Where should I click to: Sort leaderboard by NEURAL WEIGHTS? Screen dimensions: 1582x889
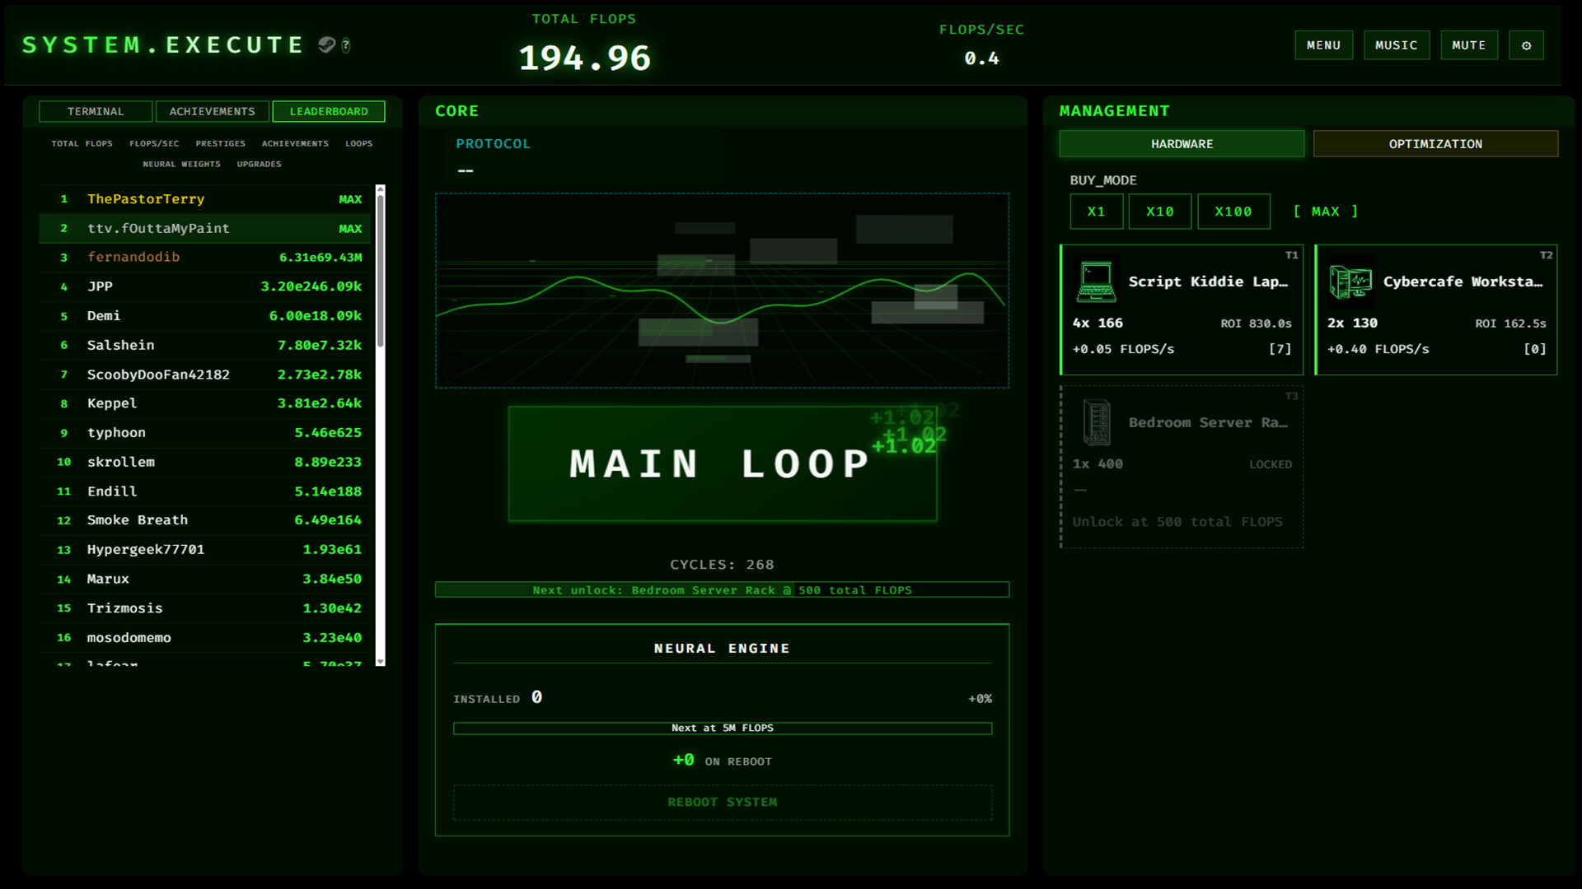181,164
